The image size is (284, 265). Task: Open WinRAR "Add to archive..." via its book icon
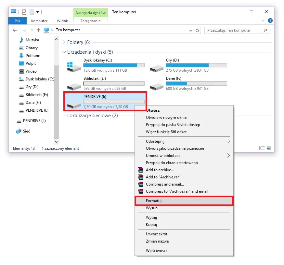[x=141, y=170]
